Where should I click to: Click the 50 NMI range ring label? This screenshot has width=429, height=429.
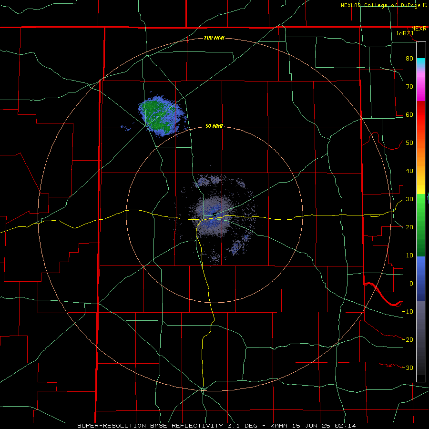pos(214,126)
